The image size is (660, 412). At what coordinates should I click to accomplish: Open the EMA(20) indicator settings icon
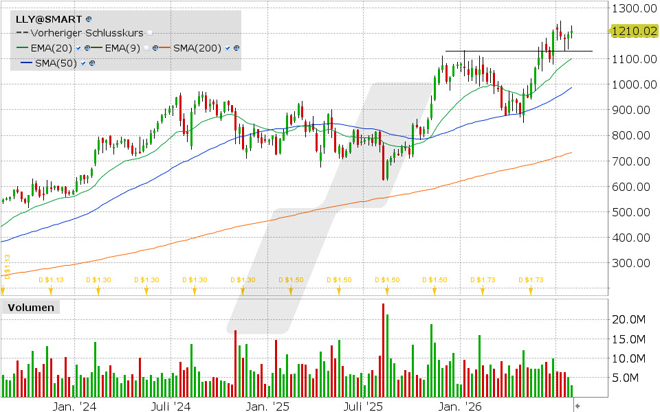tap(87, 48)
